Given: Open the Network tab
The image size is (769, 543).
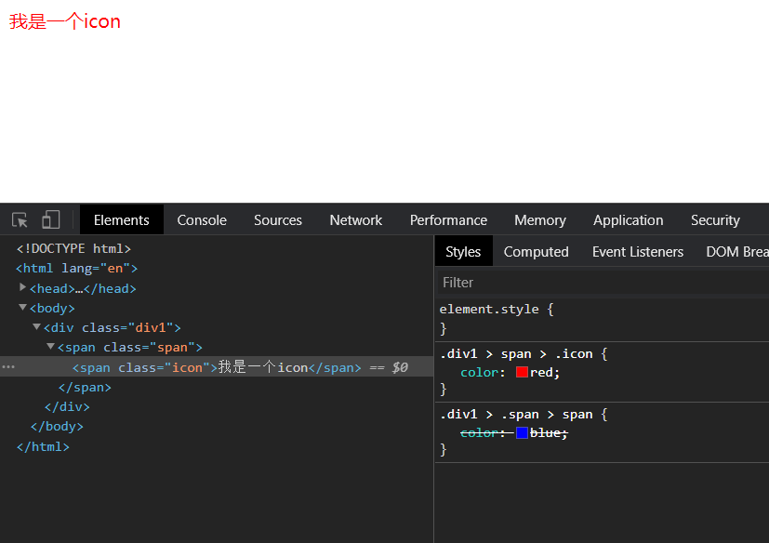Looking at the screenshot, I should click(355, 220).
